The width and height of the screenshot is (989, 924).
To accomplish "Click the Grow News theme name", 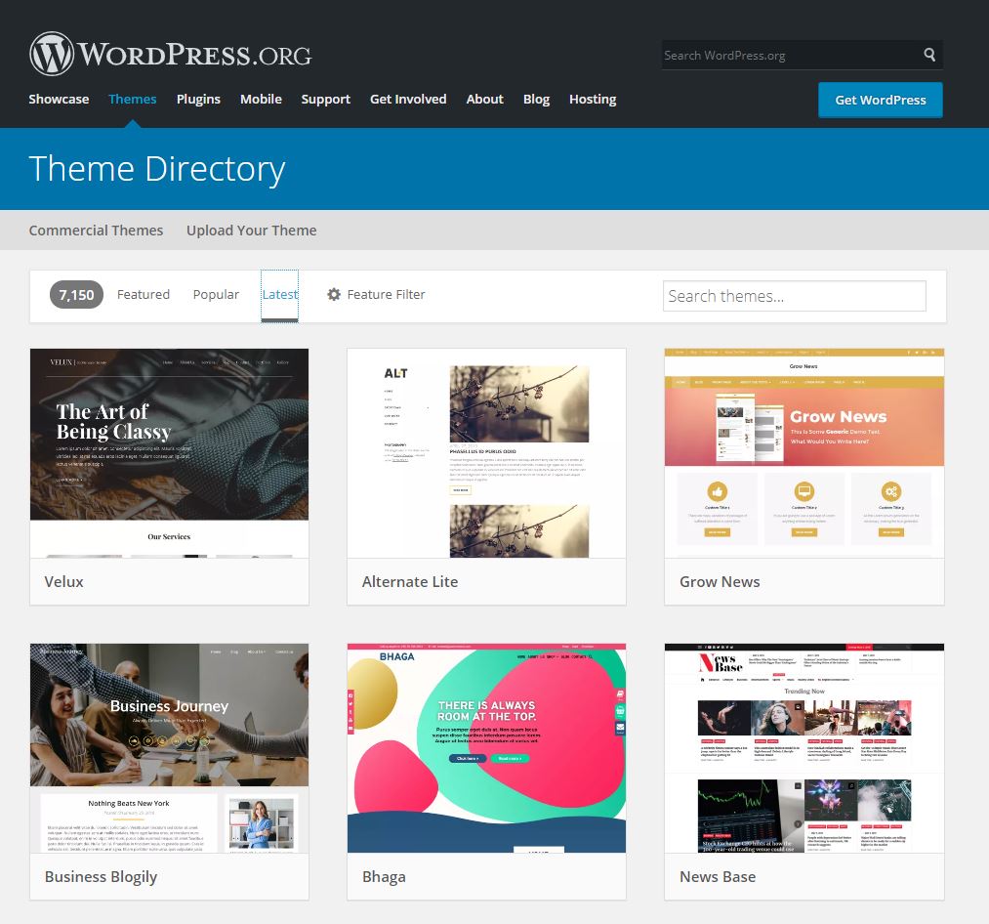I will pyautogui.click(x=720, y=582).
